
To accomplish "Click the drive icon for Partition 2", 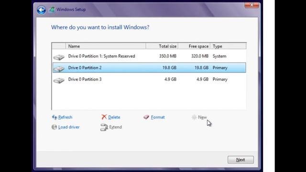I will pos(59,69).
